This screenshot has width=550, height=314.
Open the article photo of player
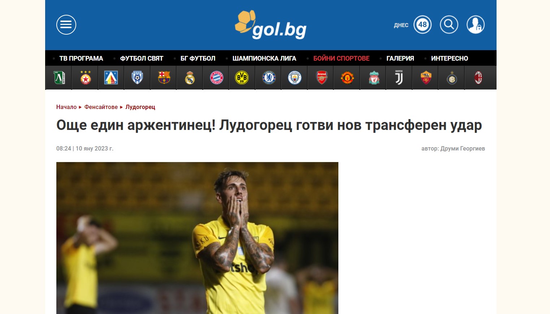(x=197, y=238)
